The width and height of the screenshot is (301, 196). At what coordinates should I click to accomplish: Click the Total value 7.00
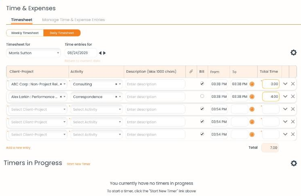coord(270,148)
